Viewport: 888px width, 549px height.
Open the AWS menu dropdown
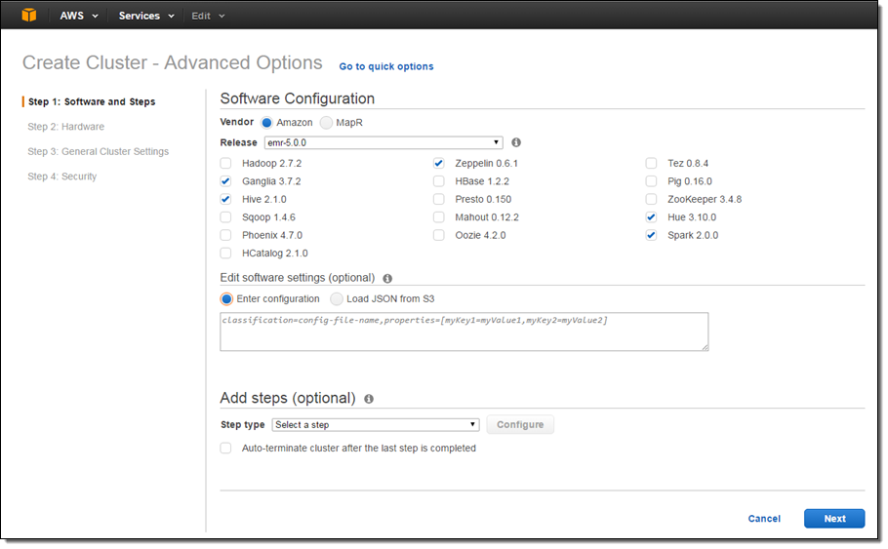click(78, 16)
